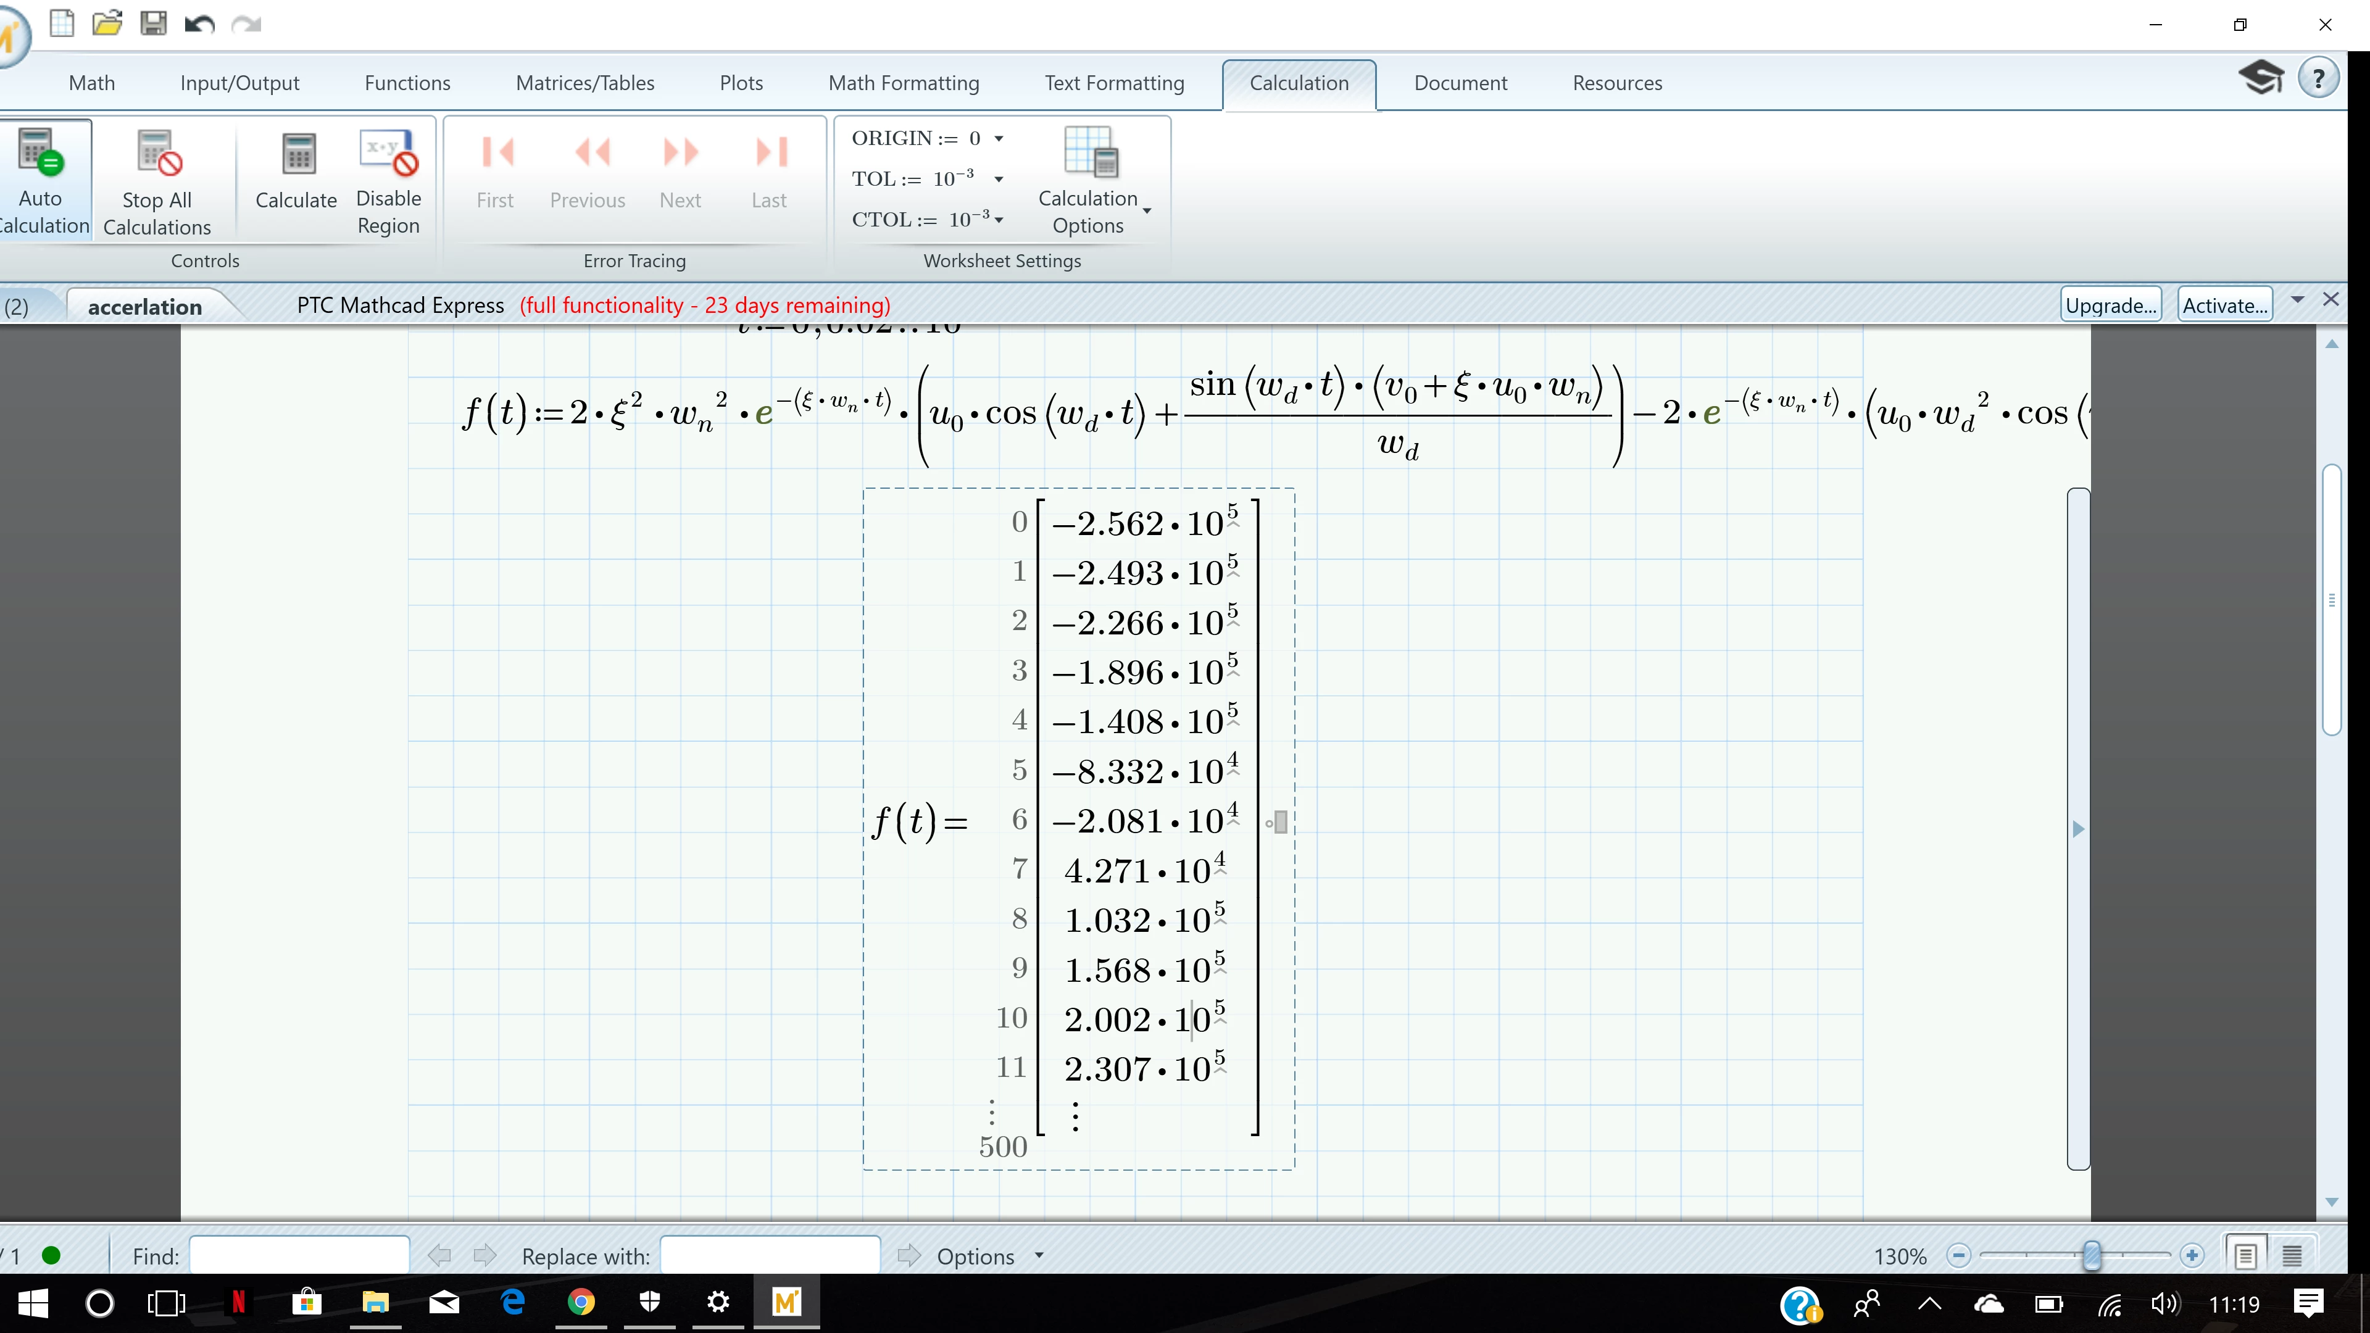Open file with the folder icon
This screenshot has width=2370, height=1333.
(x=107, y=23)
